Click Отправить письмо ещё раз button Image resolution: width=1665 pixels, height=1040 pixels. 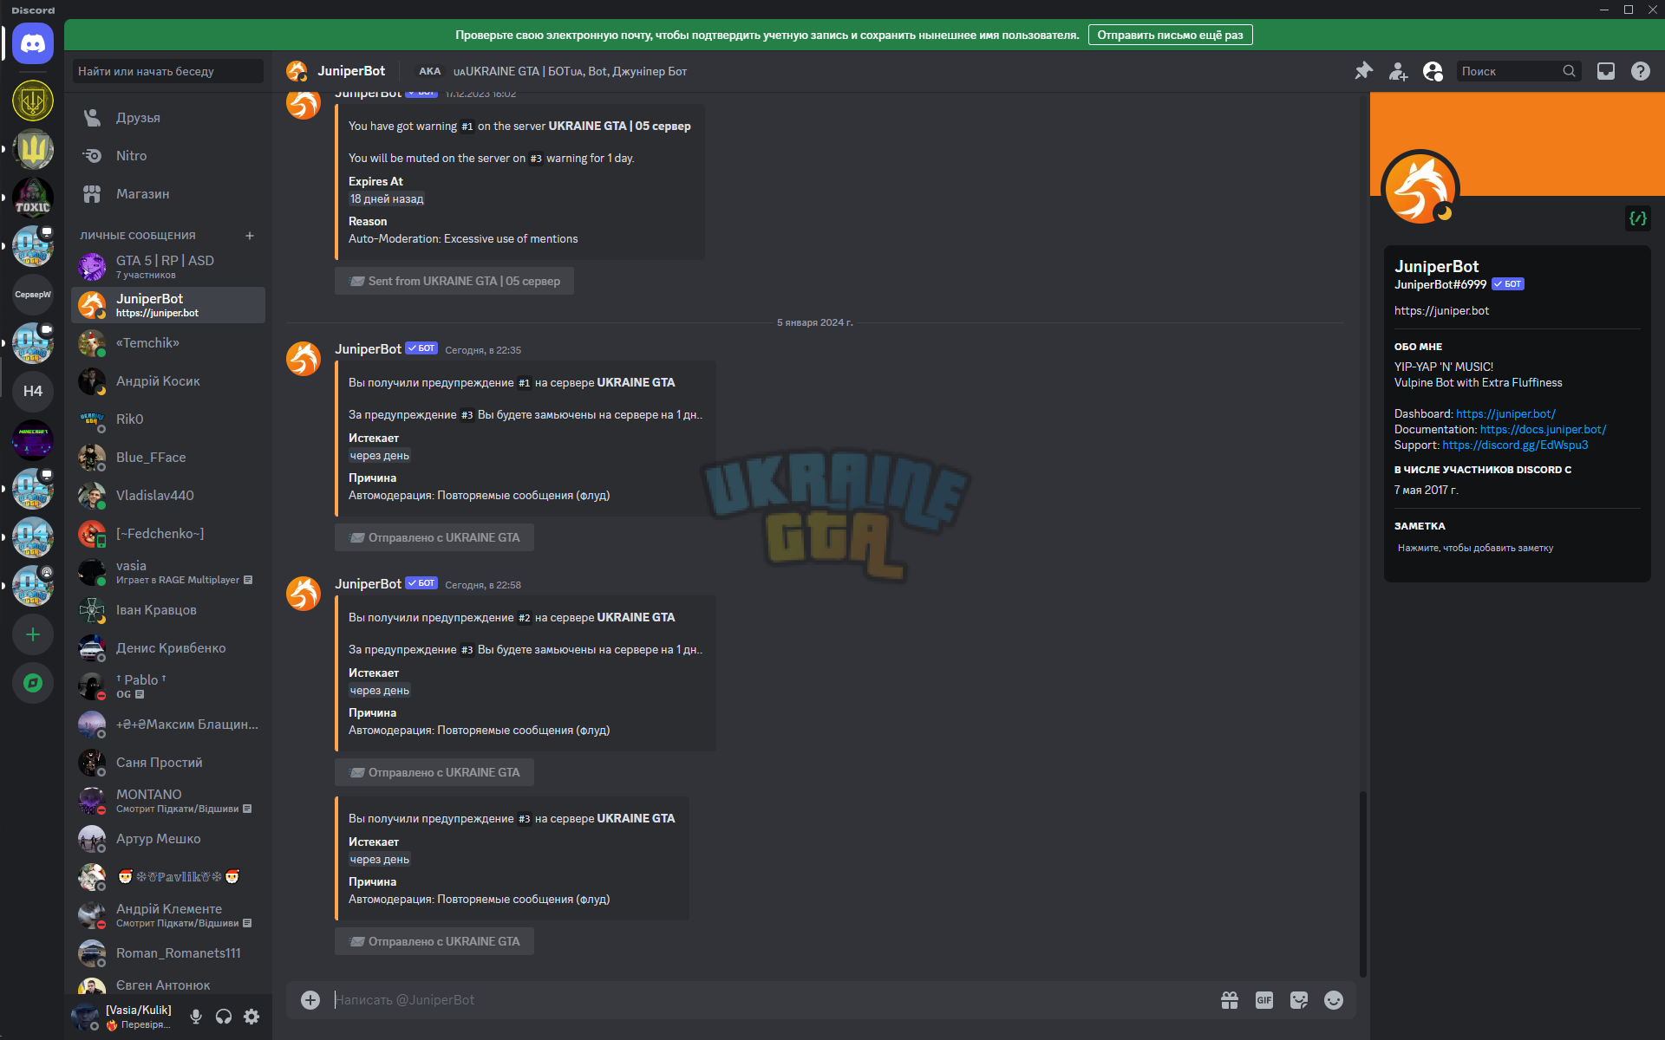pyautogui.click(x=1170, y=36)
